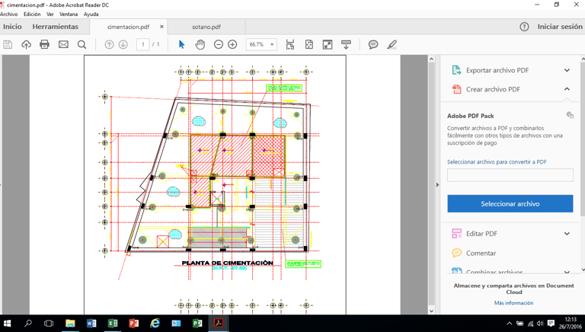This screenshot has width=585, height=332.
Task: Expand Editar PDF section chevron
Action: click(567, 234)
